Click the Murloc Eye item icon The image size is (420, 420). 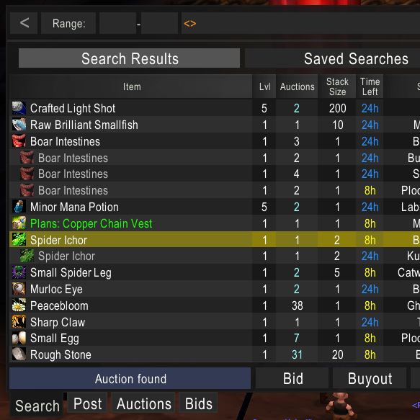pyautogui.click(x=19, y=289)
